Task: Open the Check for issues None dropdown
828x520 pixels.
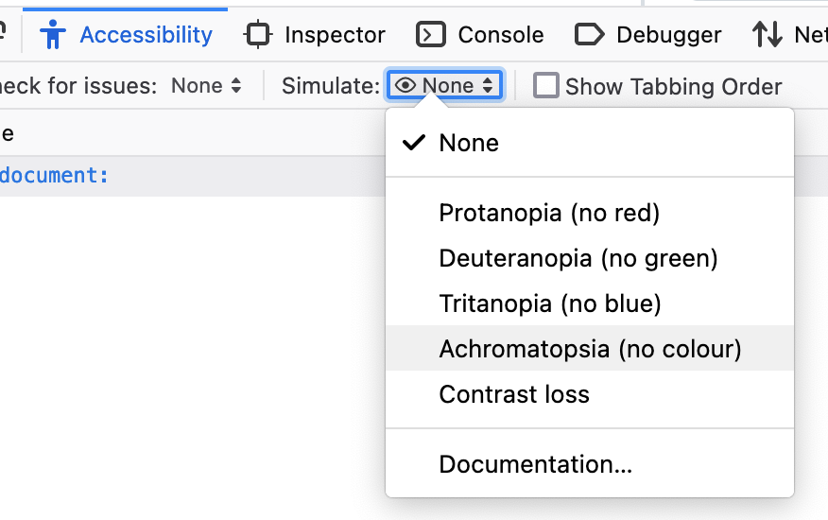Action: (x=206, y=86)
